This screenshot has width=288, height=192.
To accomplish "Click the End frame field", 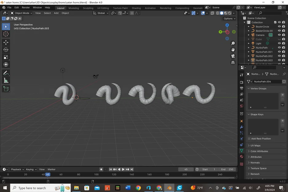I will point(227,169).
